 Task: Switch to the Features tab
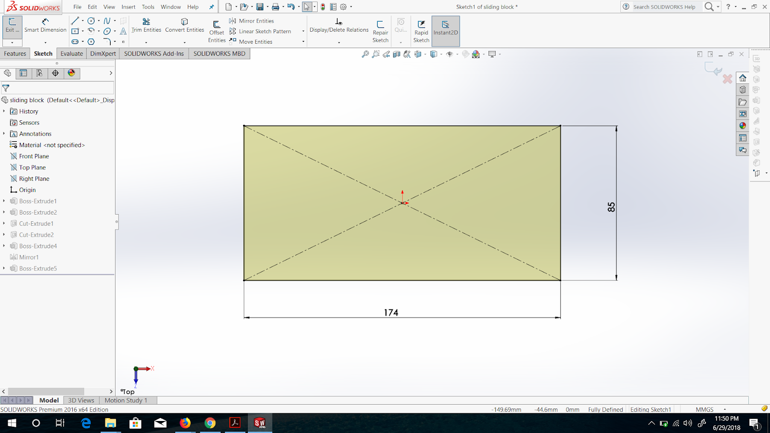point(15,53)
